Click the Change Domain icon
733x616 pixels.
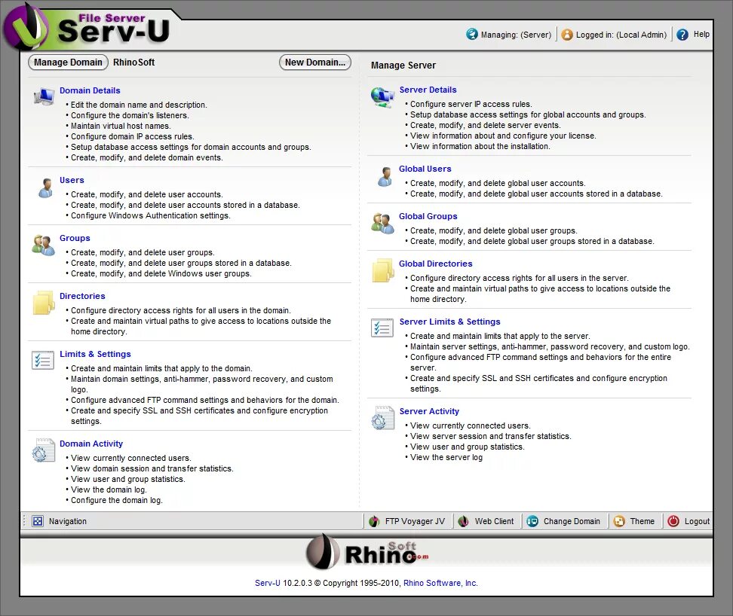click(x=532, y=521)
